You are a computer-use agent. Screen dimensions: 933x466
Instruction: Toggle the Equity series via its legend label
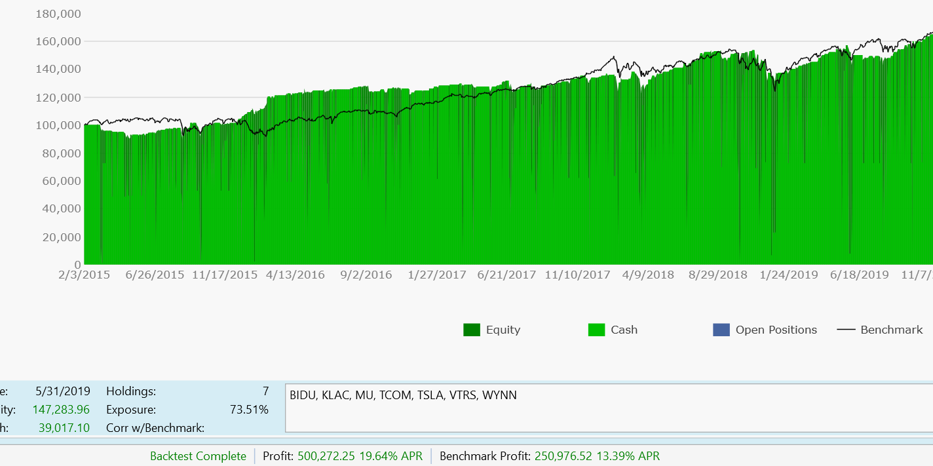[503, 330]
